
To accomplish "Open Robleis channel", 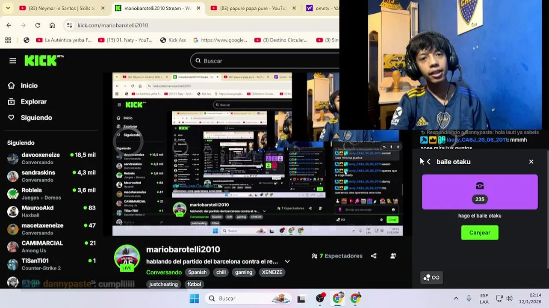I will [x=51, y=193].
